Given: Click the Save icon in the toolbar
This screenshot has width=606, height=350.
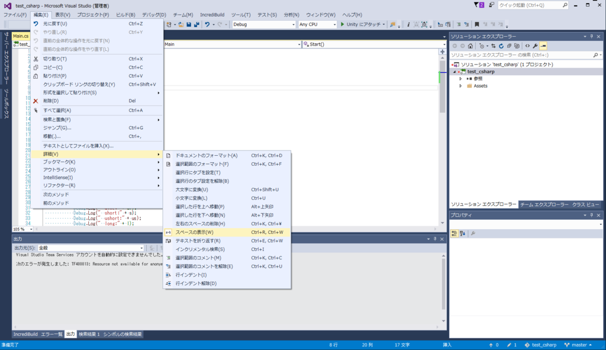Looking at the screenshot, I should tap(189, 24).
